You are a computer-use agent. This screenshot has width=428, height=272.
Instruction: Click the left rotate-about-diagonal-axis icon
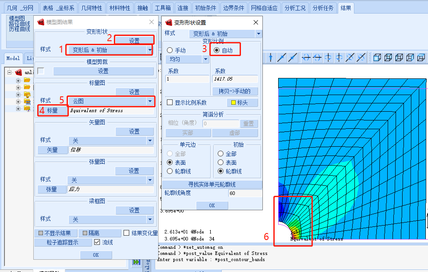(x=350, y=57)
